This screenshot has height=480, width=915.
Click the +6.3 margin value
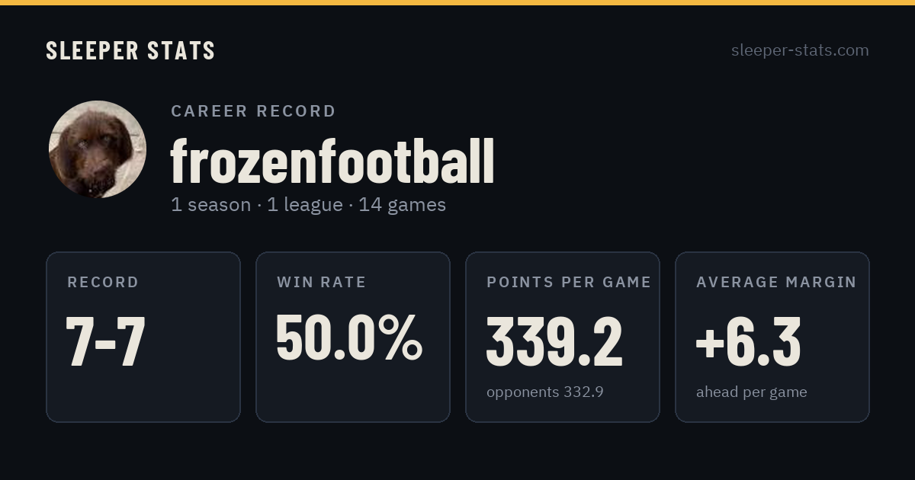[x=748, y=341]
